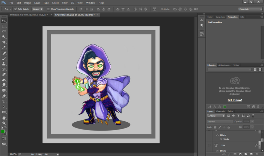Change screen mode from the toolbox
Image resolution: width=264 pixels, height=156 pixels.
tap(4, 144)
